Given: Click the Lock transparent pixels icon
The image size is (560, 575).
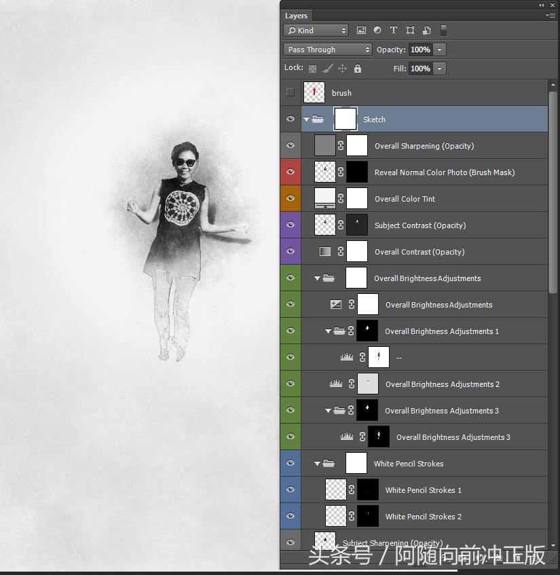Looking at the screenshot, I should [312, 68].
